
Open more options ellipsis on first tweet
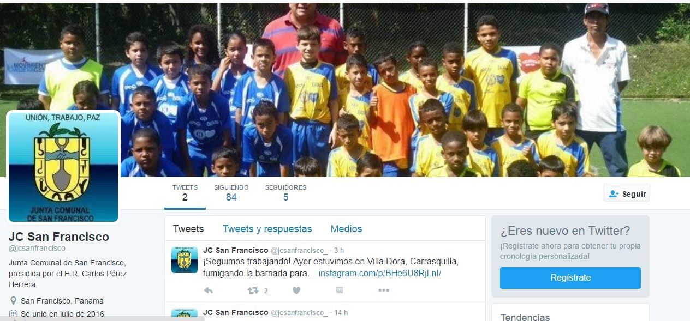(x=384, y=290)
